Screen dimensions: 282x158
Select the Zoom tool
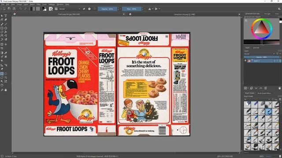2,90
